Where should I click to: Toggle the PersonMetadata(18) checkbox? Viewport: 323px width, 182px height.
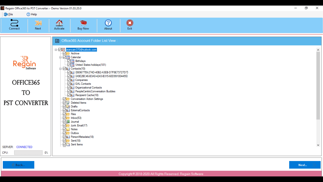coord(64,137)
